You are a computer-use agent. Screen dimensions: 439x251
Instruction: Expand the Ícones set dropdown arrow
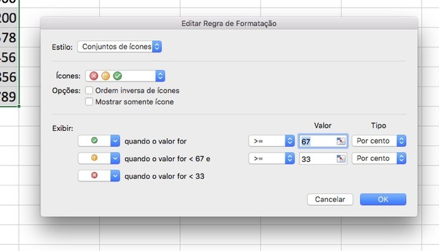[x=160, y=76]
